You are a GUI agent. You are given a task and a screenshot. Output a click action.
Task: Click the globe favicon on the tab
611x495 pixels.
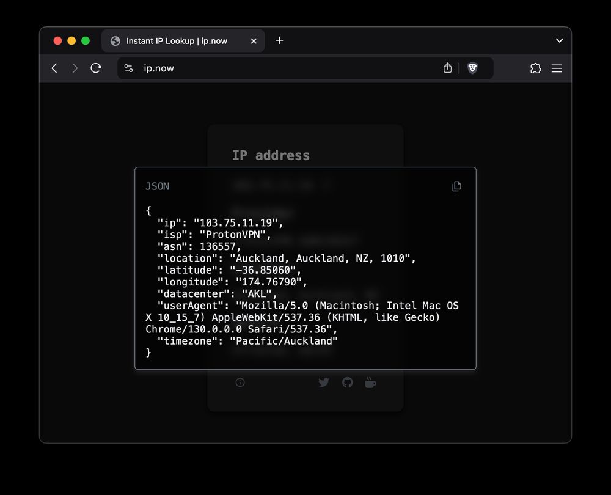click(115, 41)
